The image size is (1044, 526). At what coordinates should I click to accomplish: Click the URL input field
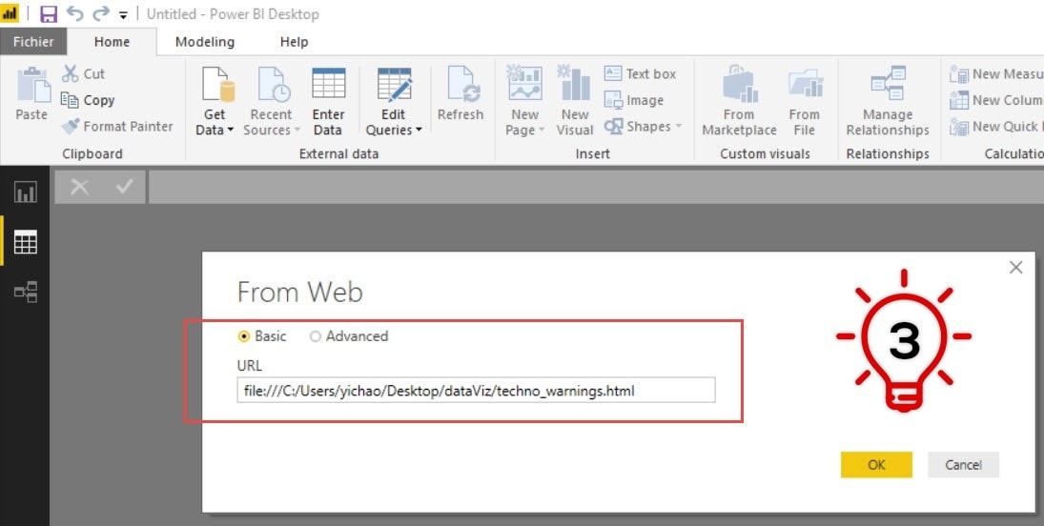(x=476, y=390)
